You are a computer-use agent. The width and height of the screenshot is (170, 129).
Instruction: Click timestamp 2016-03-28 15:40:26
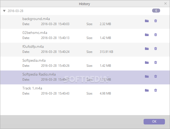click(55, 66)
